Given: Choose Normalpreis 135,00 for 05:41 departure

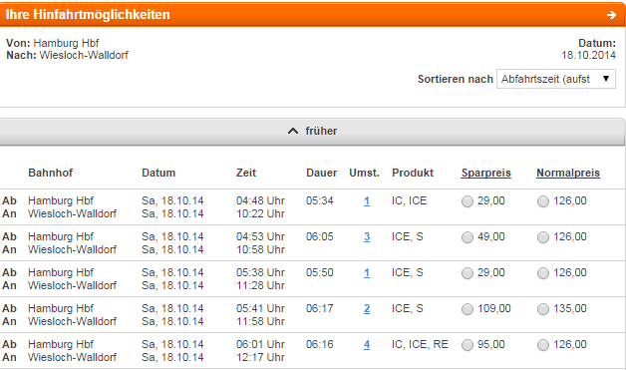Looking at the screenshot, I should (x=543, y=309).
